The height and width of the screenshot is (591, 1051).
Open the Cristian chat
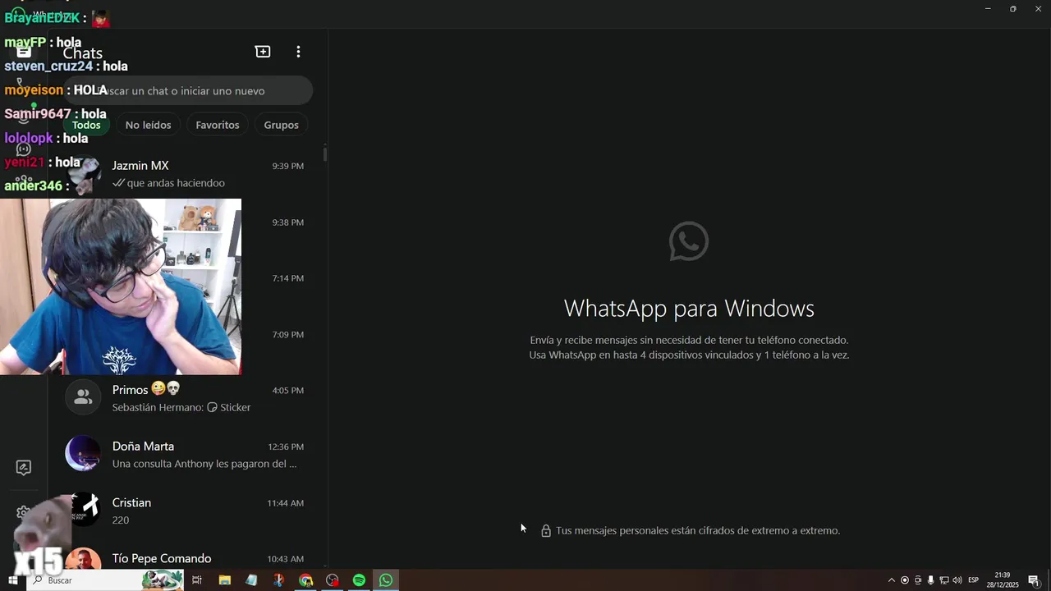click(x=187, y=511)
